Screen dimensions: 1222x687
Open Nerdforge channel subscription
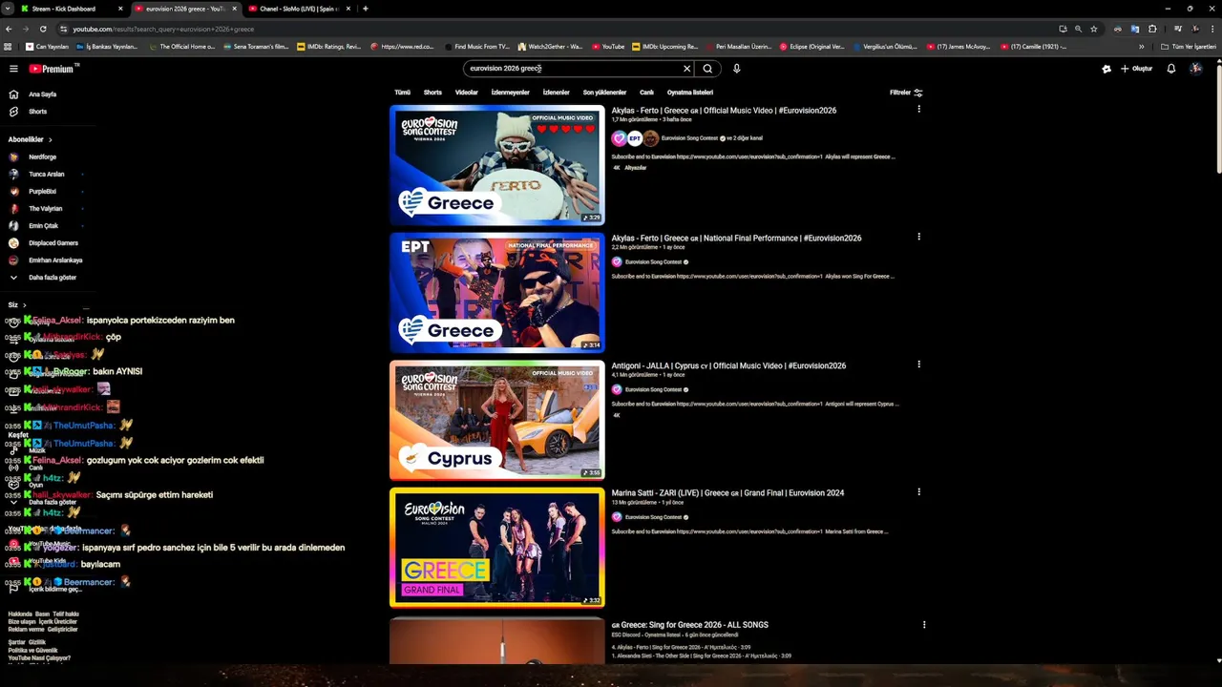(42, 157)
